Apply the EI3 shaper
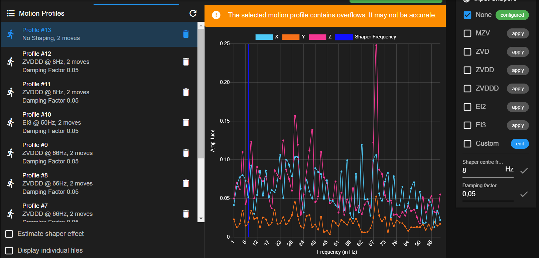 click(518, 125)
